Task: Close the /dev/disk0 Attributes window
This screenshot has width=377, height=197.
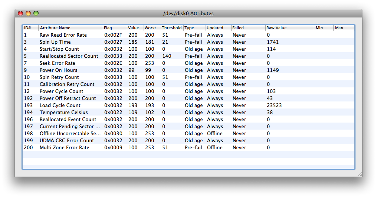Action: pyautogui.click(x=20, y=13)
